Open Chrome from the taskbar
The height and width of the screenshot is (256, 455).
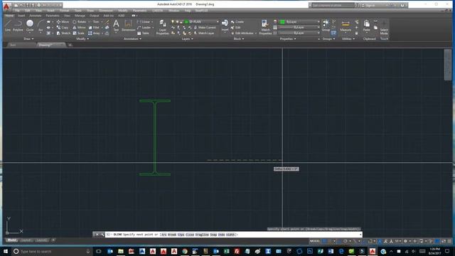tap(185, 251)
